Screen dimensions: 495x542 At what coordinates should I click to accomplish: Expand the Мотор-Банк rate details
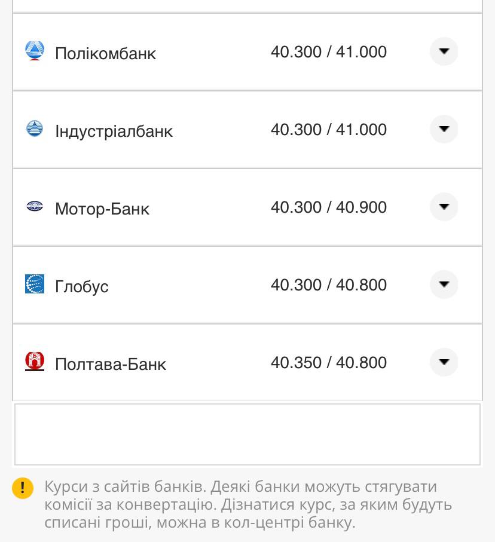pyautogui.click(x=444, y=207)
